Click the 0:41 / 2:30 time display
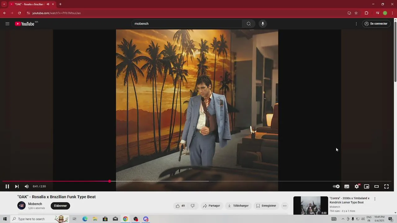The height and width of the screenshot is (223, 397). click(x=39, y=186)
